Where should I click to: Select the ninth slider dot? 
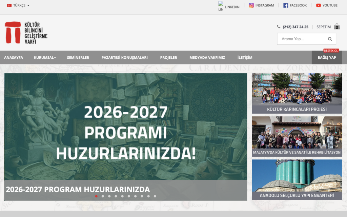[148, 196]
